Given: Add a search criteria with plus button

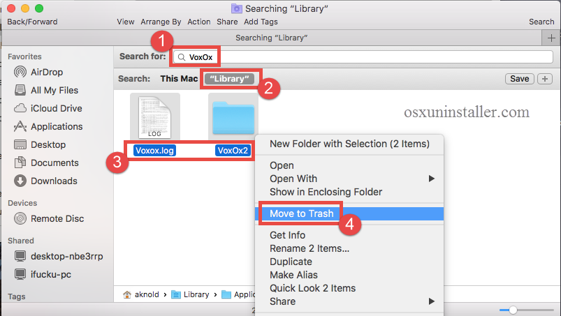Looking at the screenshot, I should (x=545, y=79).
